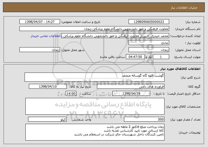Screen dimensions: 208x147
Task: Click the note line کالا ارسالی مورد تایید کارشناس تغذیه
Action: tap(134, 131)
